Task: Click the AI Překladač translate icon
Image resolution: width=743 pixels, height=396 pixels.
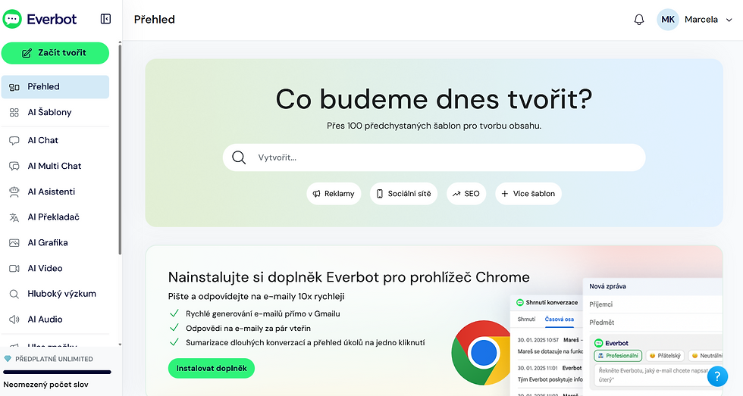Action: click(x=14, y=217)
